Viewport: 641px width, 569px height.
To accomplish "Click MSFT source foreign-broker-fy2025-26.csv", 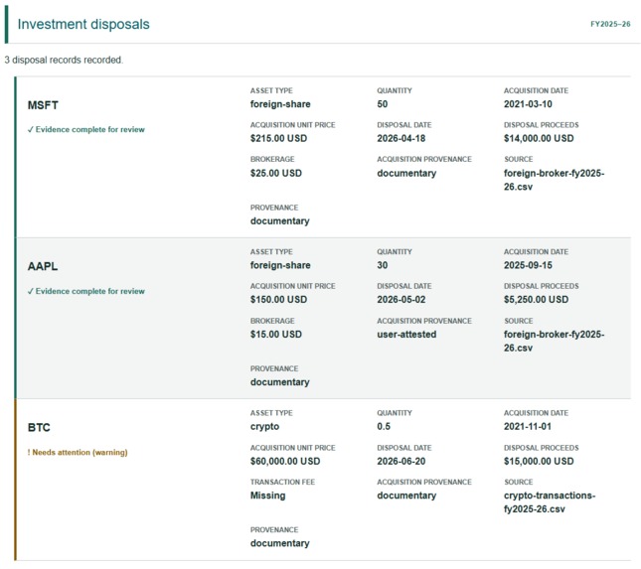I will tap(554, 180).
